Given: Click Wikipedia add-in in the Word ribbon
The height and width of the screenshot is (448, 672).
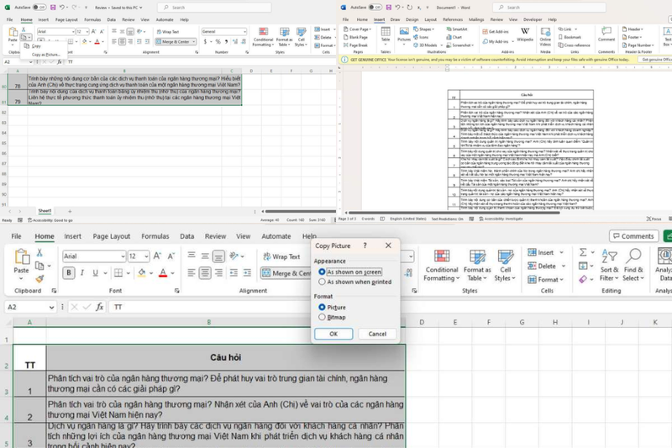Looking at the screenshot, I should 525,34.
